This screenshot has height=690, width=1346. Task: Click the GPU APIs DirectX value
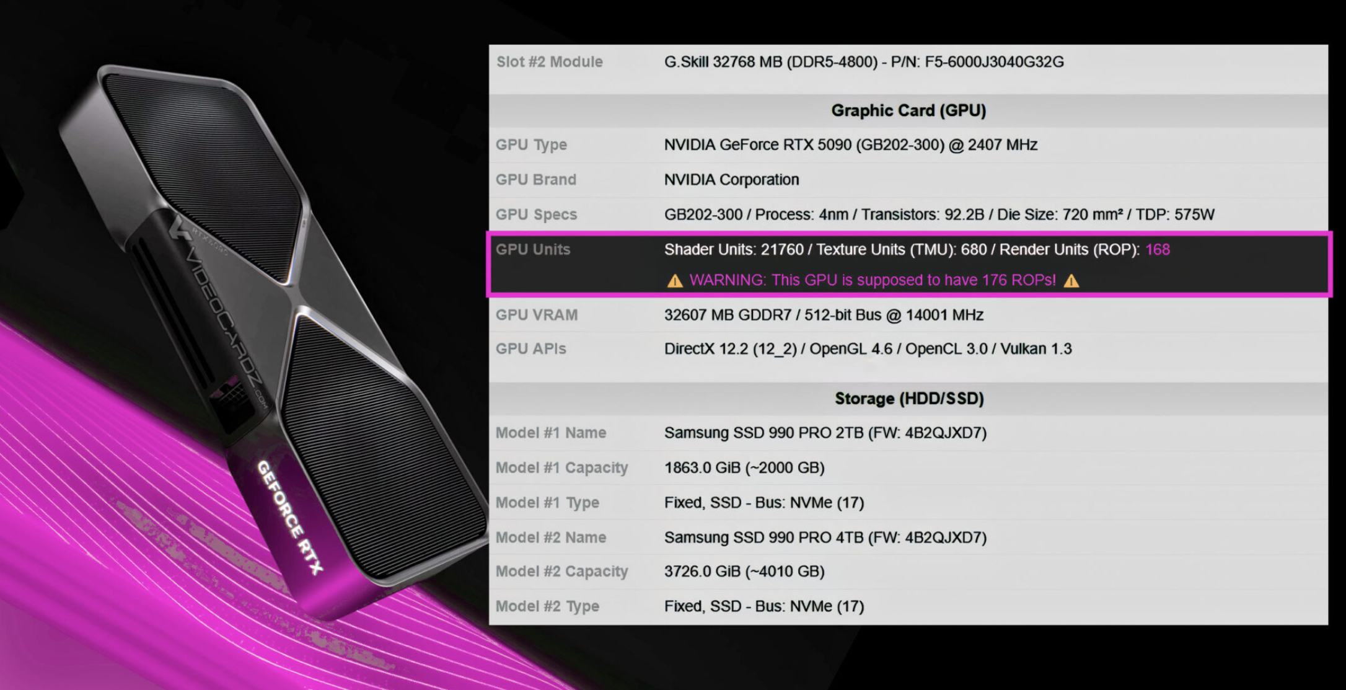(868, 349)
